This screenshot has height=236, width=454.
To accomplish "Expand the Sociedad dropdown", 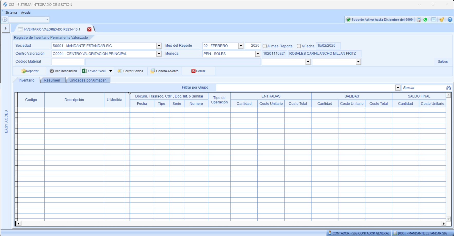I will coord(159,46).
